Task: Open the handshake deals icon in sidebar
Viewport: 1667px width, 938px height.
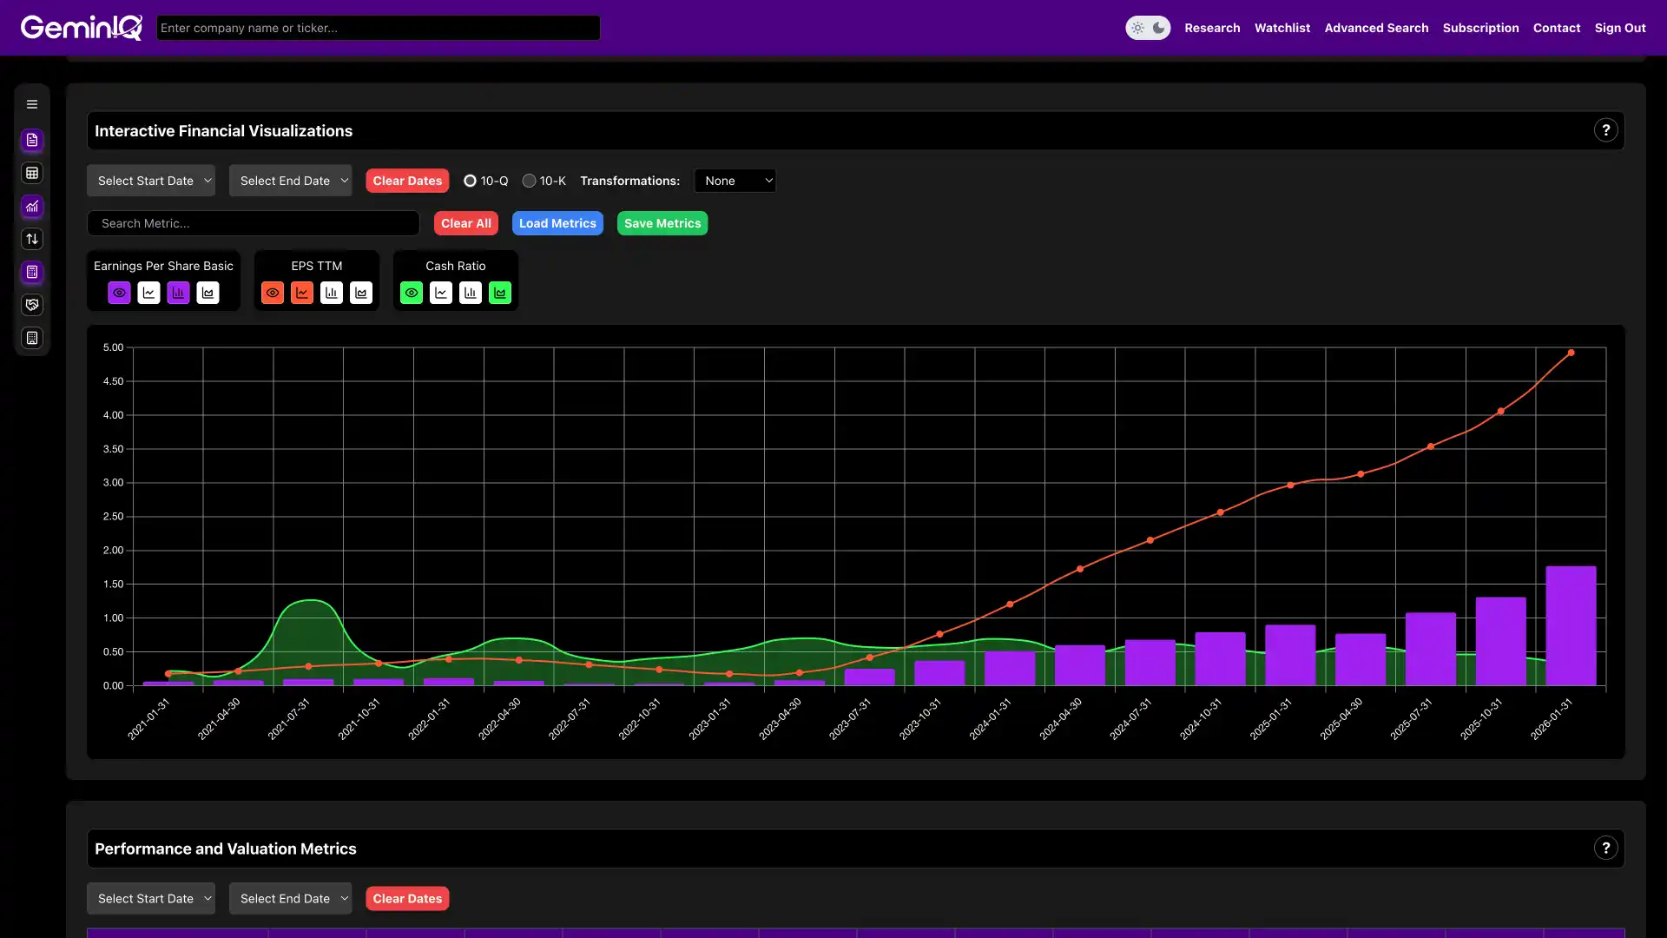Action: click(x=32, y=304)
